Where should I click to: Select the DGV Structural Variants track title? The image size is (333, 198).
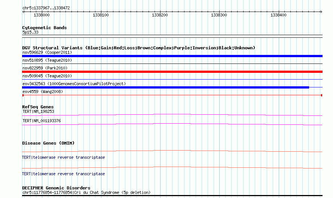click(x=139, y=48)
